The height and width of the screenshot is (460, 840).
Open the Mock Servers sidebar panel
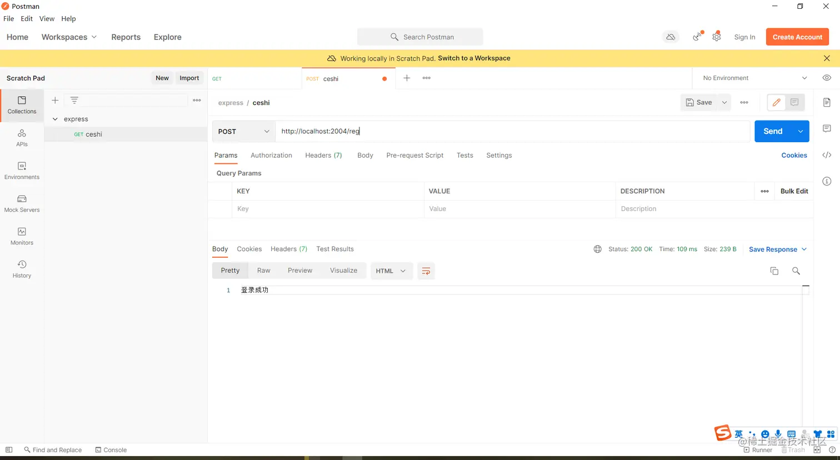[22, 203]
